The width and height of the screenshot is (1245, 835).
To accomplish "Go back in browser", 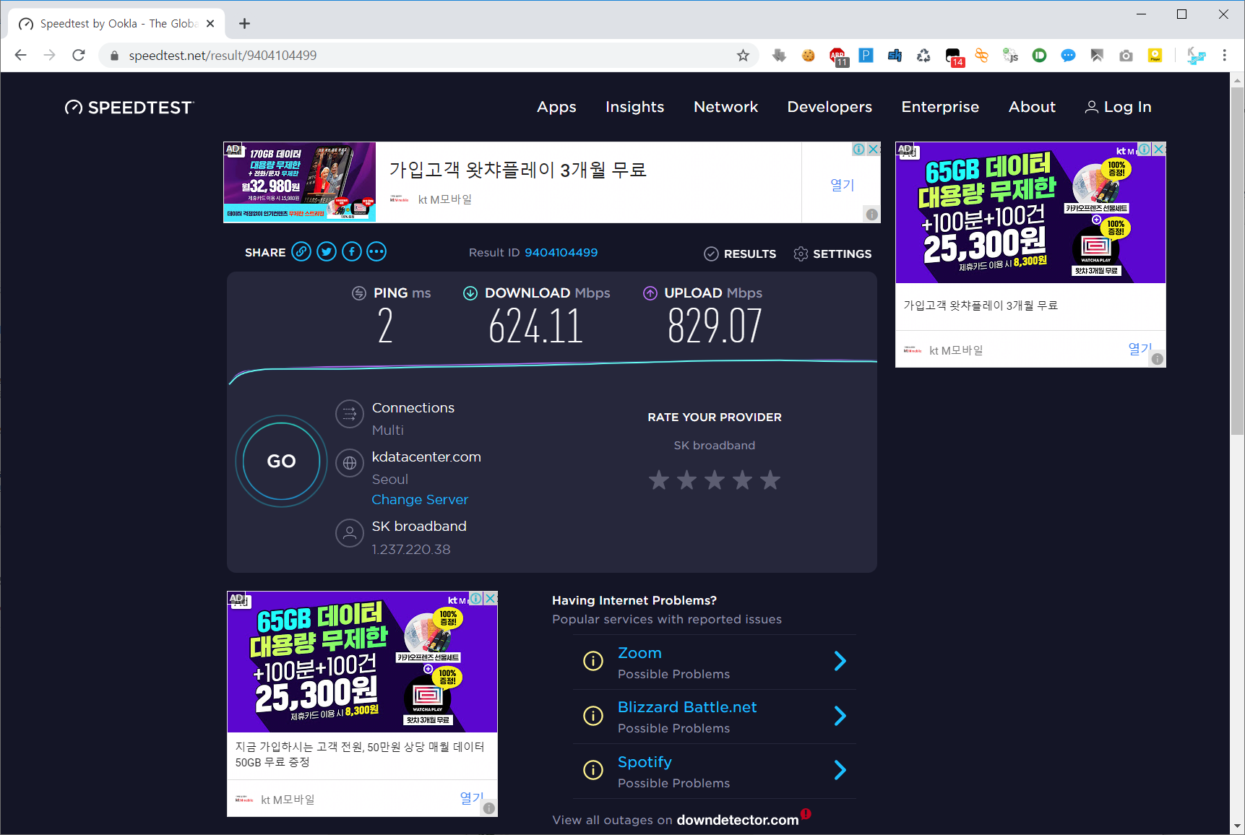I will [20, 56].
